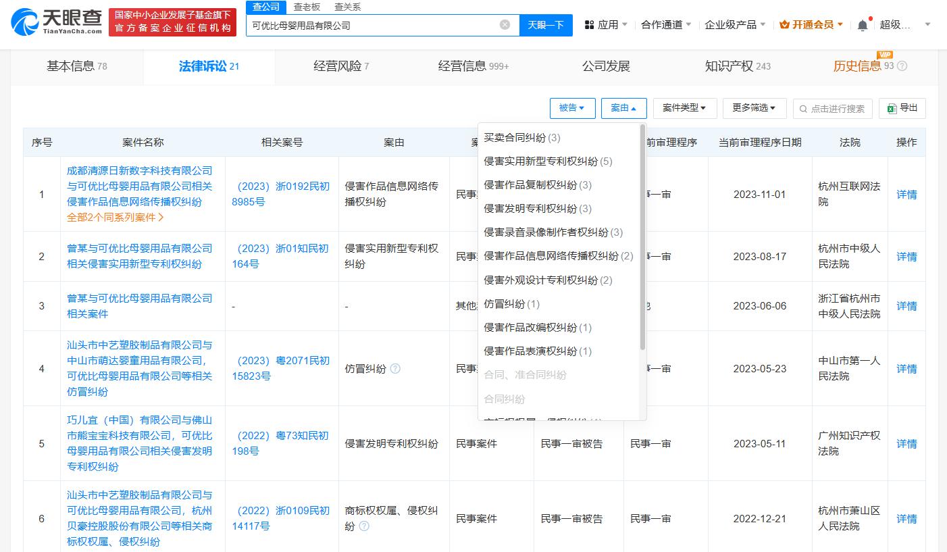Click the Excel icon on 导出 button
947x552 pixels.
(x=892, y=108)
